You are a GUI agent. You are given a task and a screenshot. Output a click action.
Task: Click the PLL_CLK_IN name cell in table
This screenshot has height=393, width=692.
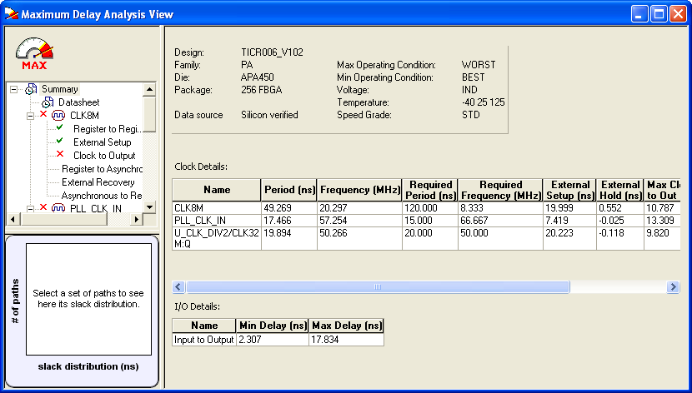217,221
